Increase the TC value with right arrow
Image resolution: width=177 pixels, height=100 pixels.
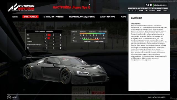point(61,35)
